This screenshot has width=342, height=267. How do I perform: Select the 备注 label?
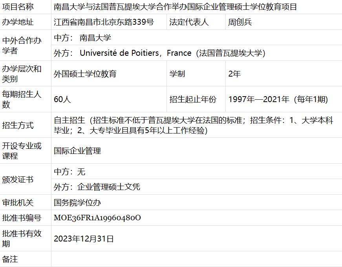pos(10,259)
